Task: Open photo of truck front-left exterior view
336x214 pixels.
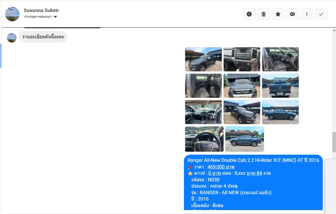Action: click(x=203, y=59)
